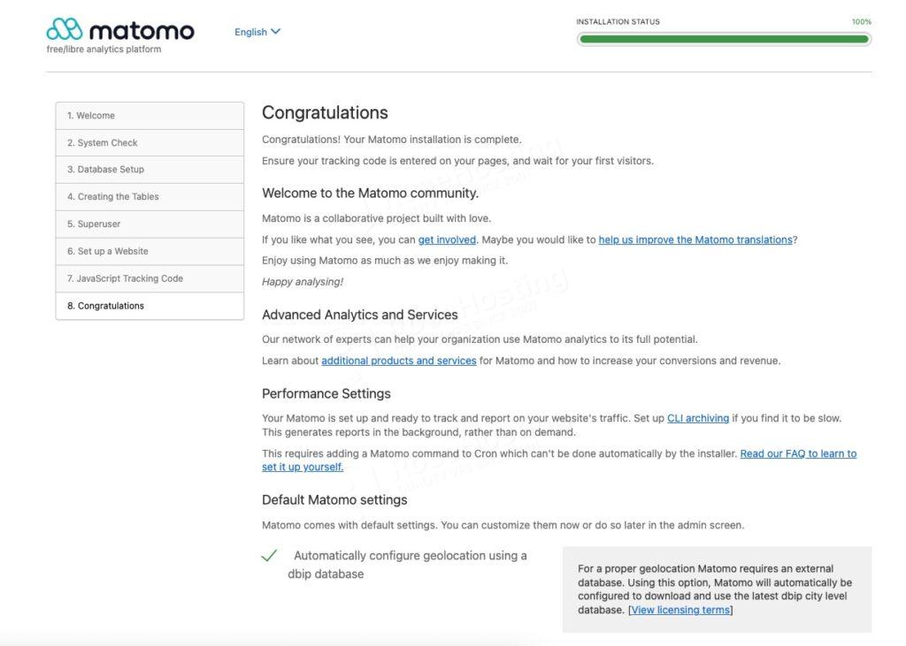This screenshot has height=646, width=906.
Task: Select step 8. Congratulations
Action: click(150, 306)
